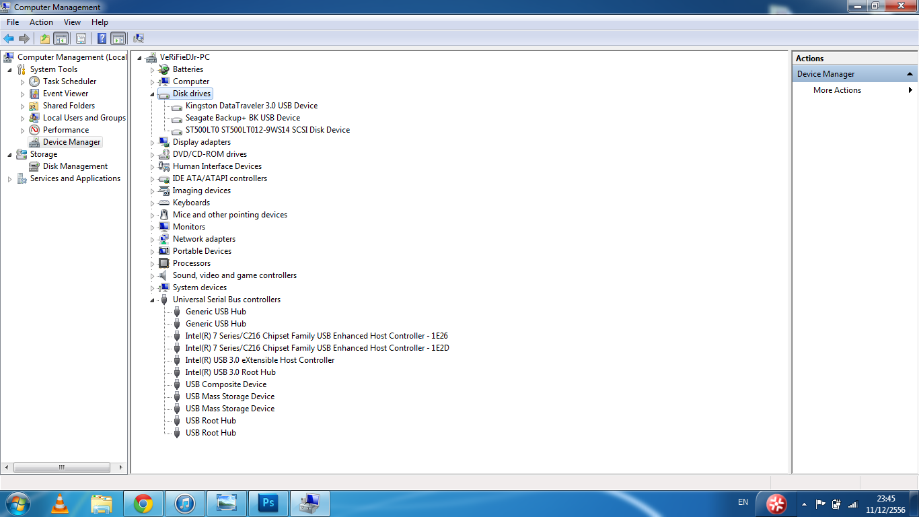
Task: Select USB Enhanced Host Controller - 1E26
Action: pos(317,336)
